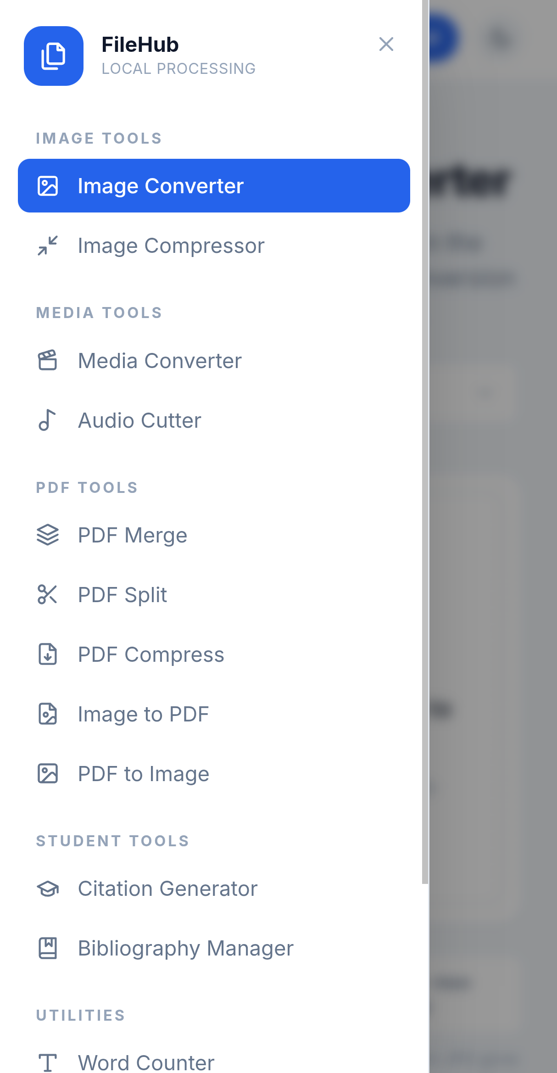Select the Image Converter picture icon
This screenshot has height=1073, width=557.
tap(48, 186)
